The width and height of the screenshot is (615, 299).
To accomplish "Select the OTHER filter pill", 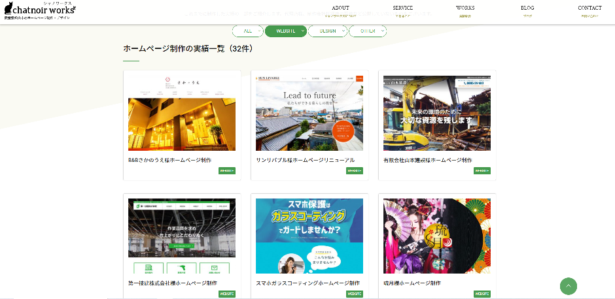I will [368, 31].
